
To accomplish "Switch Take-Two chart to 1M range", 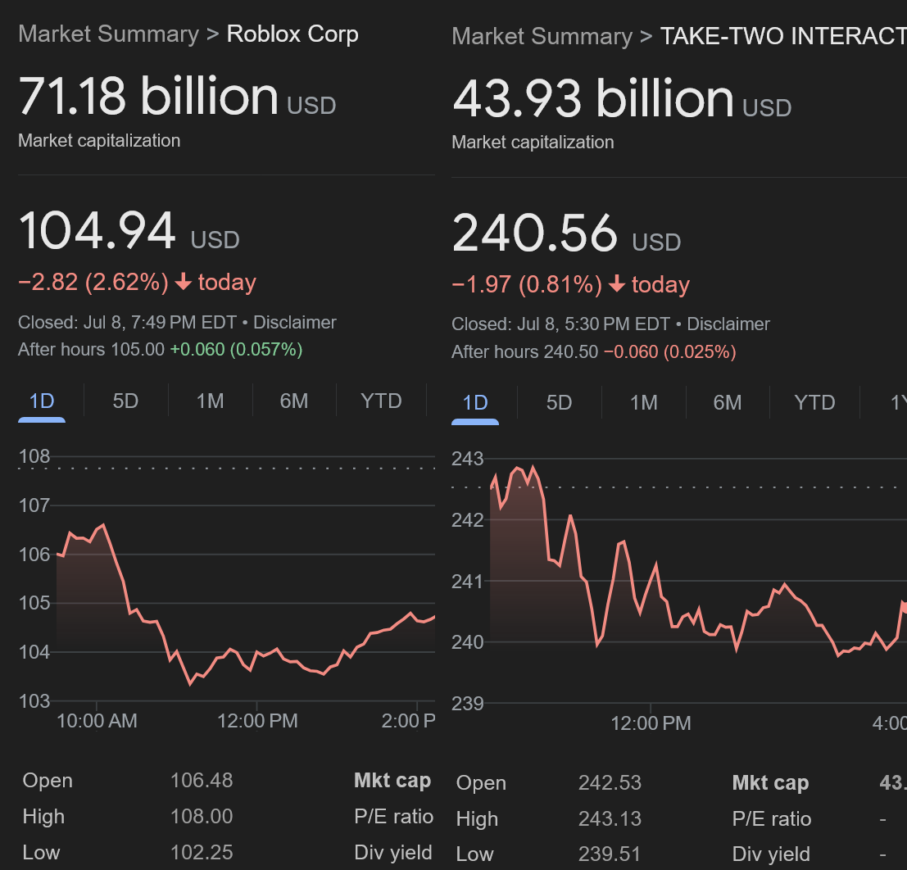I will tap(644, 402).
